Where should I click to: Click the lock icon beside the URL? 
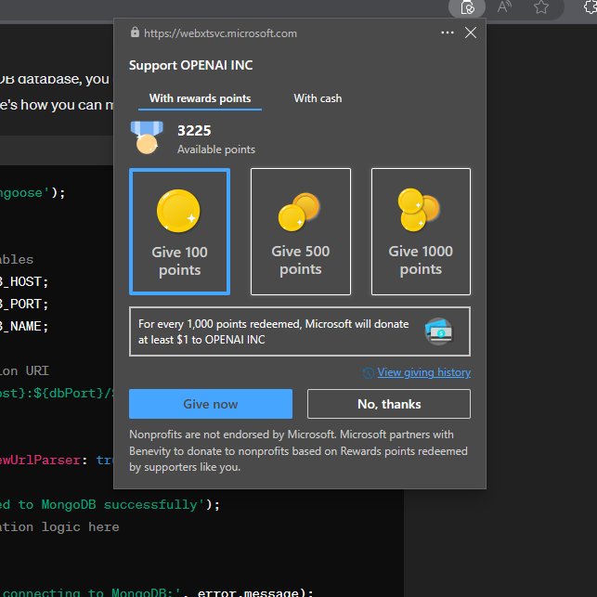pos(135,32)
